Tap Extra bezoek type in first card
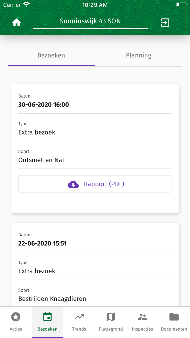190x338 pixels. pos(37,132)
